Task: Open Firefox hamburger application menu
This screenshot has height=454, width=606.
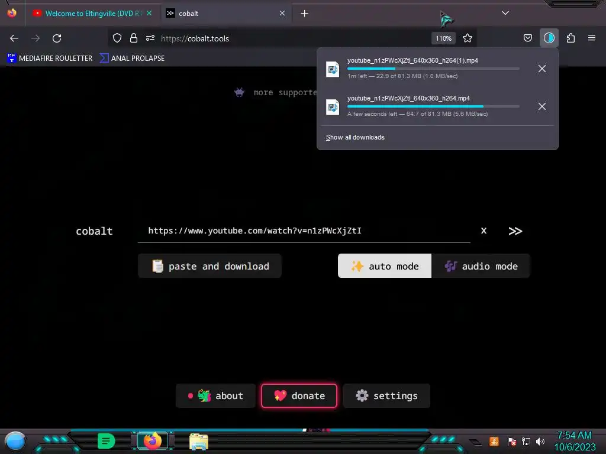Action: point(592,38)
